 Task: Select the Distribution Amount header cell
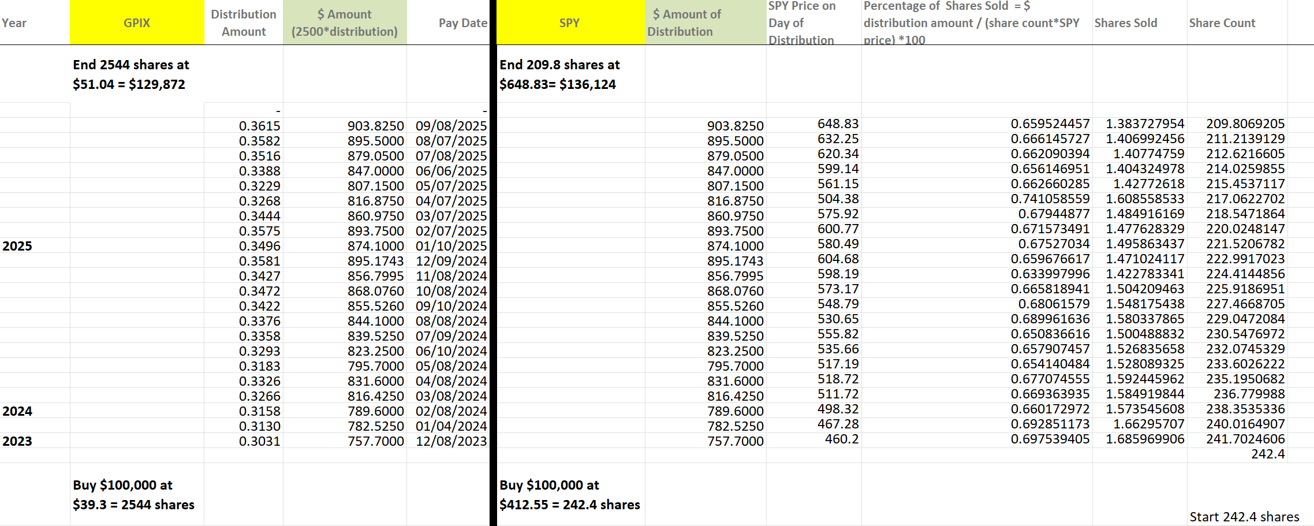(x=244, y=23)
